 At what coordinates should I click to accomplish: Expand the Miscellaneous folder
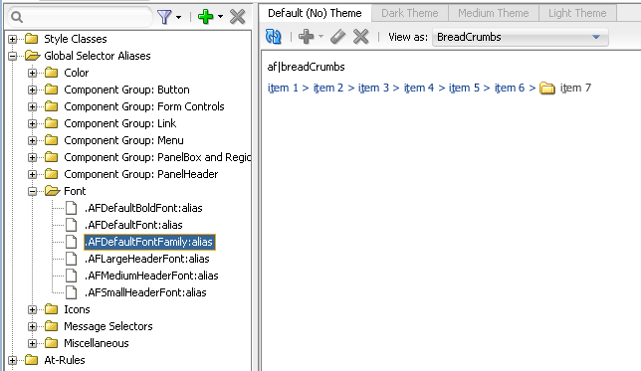(x=32, y=343)
